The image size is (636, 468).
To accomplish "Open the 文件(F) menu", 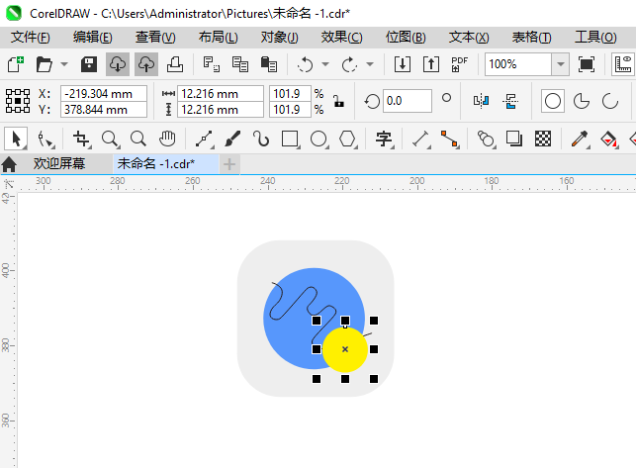I will tap(31, 38).
